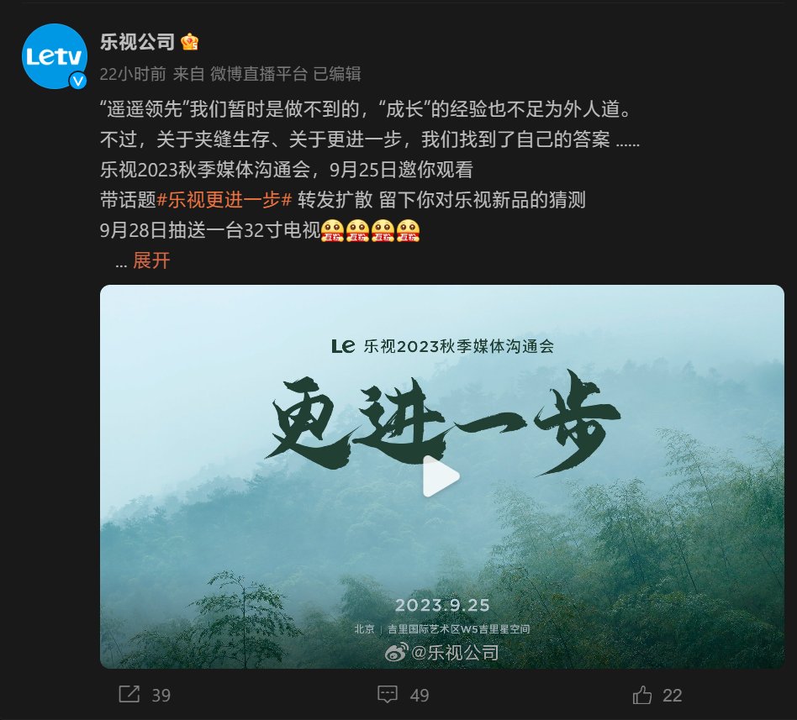Click the comment count 49

click(420, 695)
